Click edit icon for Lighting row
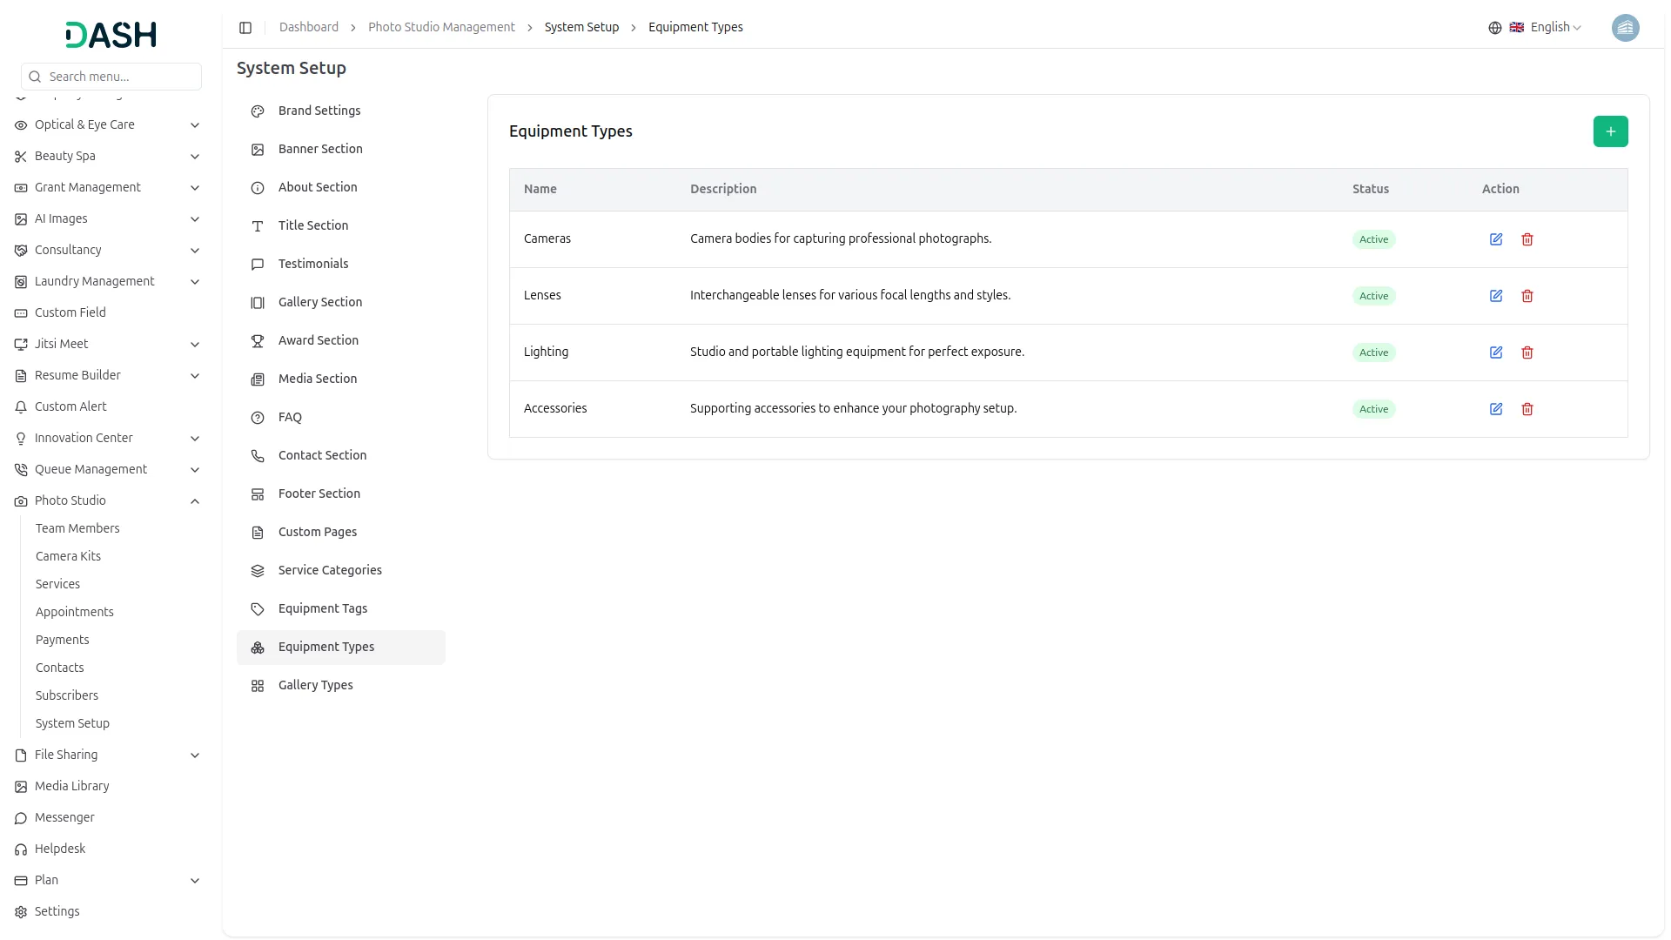The image size is (1671, 940). click(x=1496, y=352)
